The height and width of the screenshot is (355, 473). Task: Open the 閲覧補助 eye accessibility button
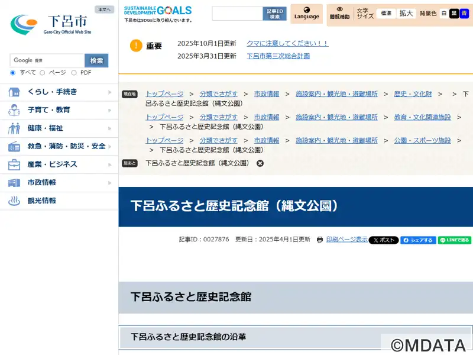coord(339,14)
